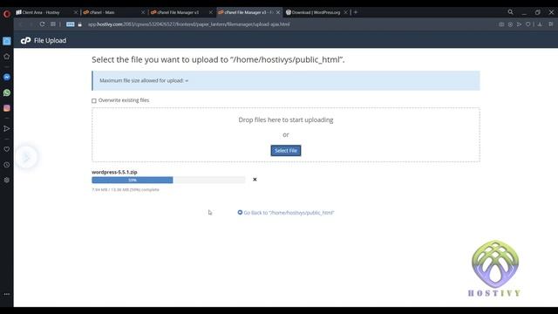The width and height of the screenshot is (558, 314).
Task: Enable Overwrite existing files checkbox
Action: [x=94, y=101]
